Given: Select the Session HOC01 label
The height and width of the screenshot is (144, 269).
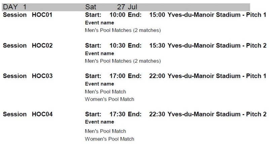Looking at the screenshot, I should [x=28, y=15].
